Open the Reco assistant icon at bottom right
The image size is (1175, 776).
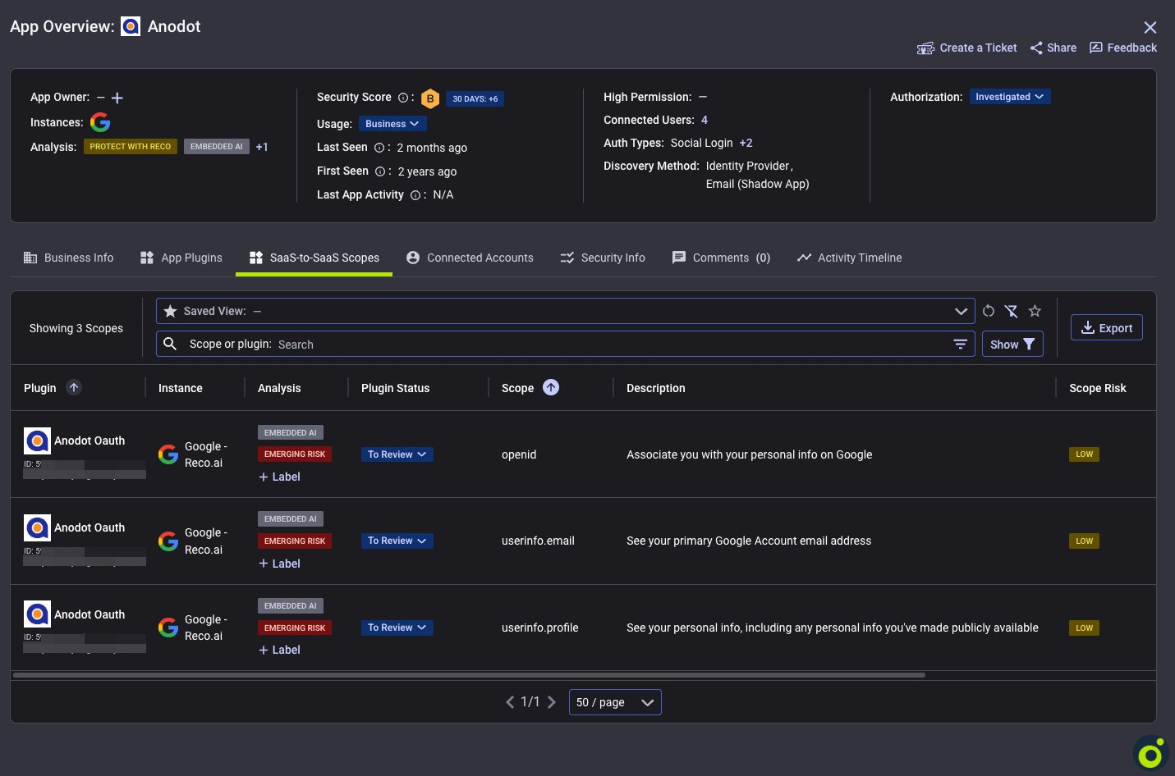(x=1151, y=754)
